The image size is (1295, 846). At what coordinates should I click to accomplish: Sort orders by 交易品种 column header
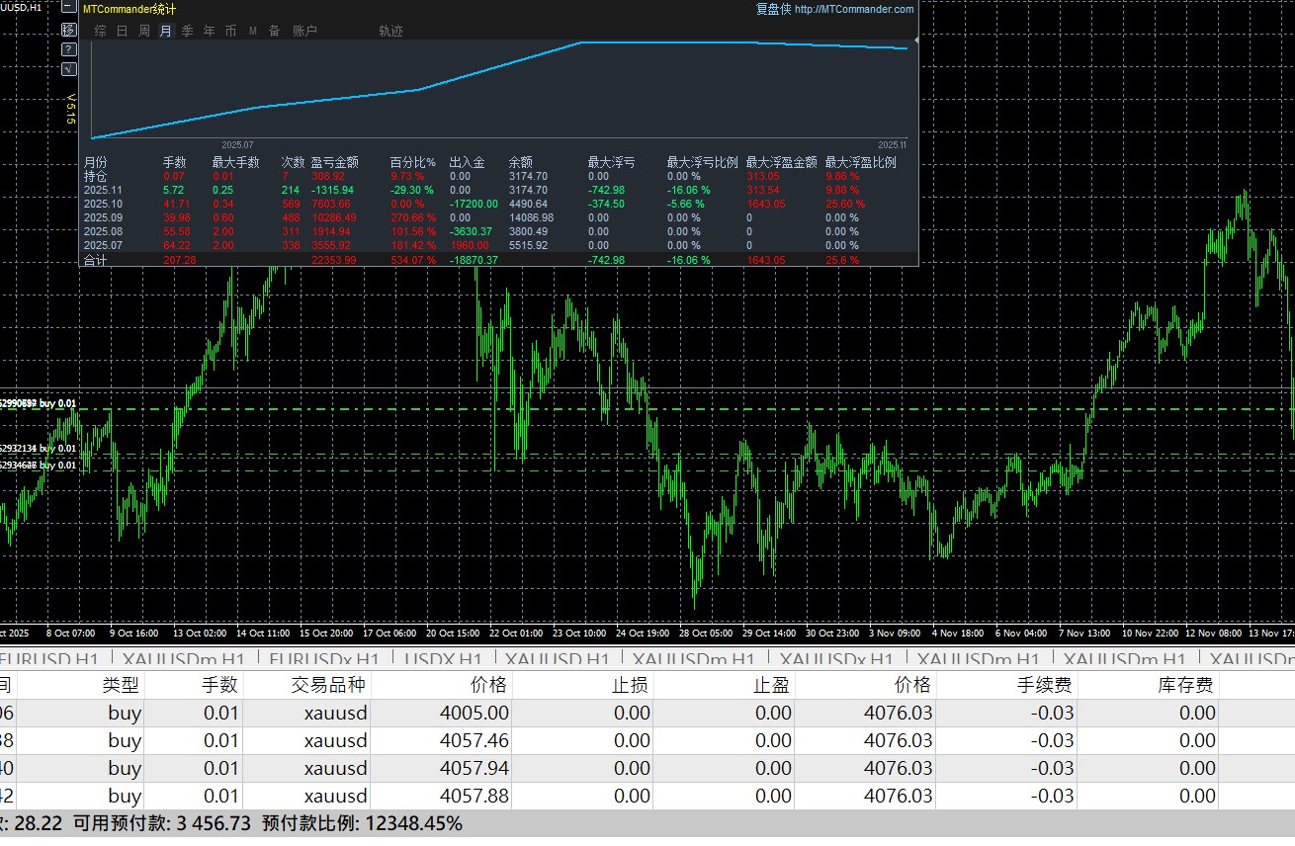click(328, 684)
